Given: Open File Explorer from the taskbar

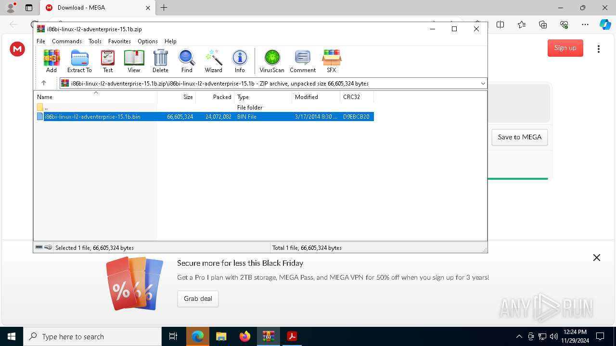Looking at the screenshot, I should coord(221,336).
